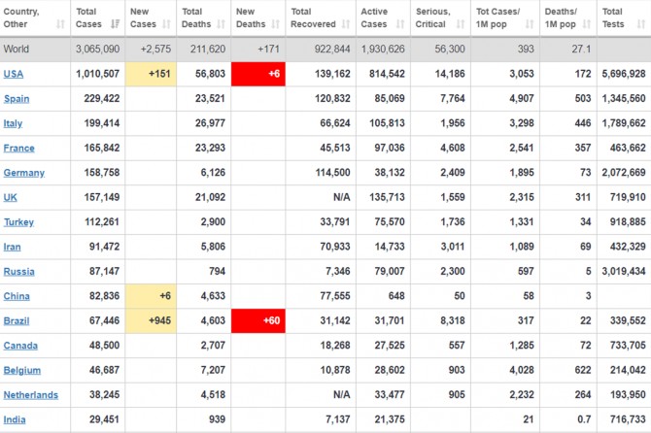Image resolution: width=651 pixels, height=433 pixels.
Task: Sort by Deaths/1M pop arrow icon
Action: [588, 23]
